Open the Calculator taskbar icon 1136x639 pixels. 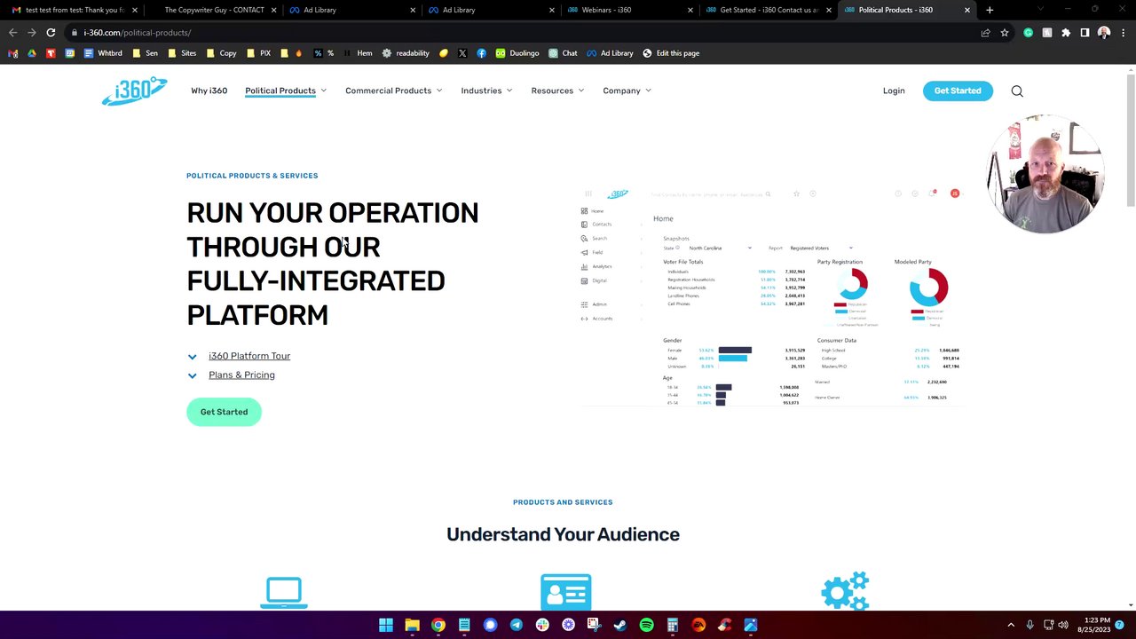pyautogui.click(x=673, y=625)
